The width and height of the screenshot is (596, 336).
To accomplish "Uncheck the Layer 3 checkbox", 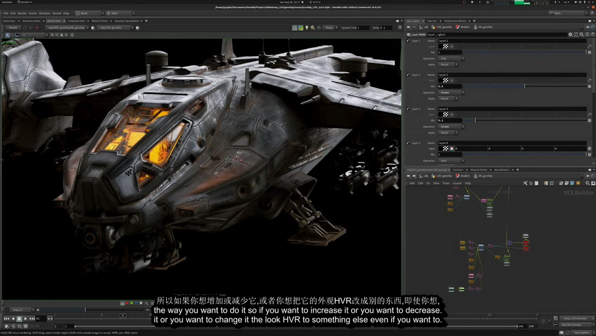I will tap(408, 109).
